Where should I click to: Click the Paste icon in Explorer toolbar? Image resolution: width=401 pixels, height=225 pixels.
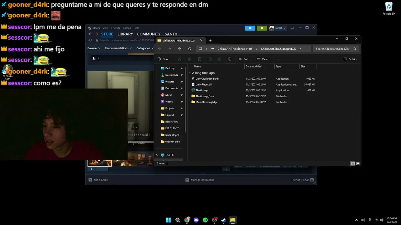(x=200, y=59)
